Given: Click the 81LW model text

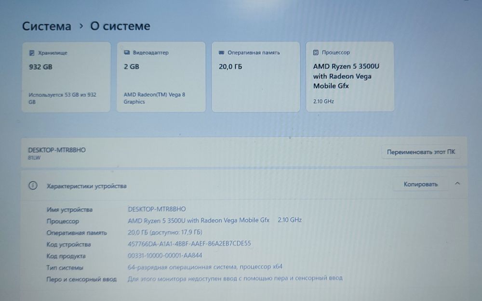Looking at the screenshot, I should (34, 158).
